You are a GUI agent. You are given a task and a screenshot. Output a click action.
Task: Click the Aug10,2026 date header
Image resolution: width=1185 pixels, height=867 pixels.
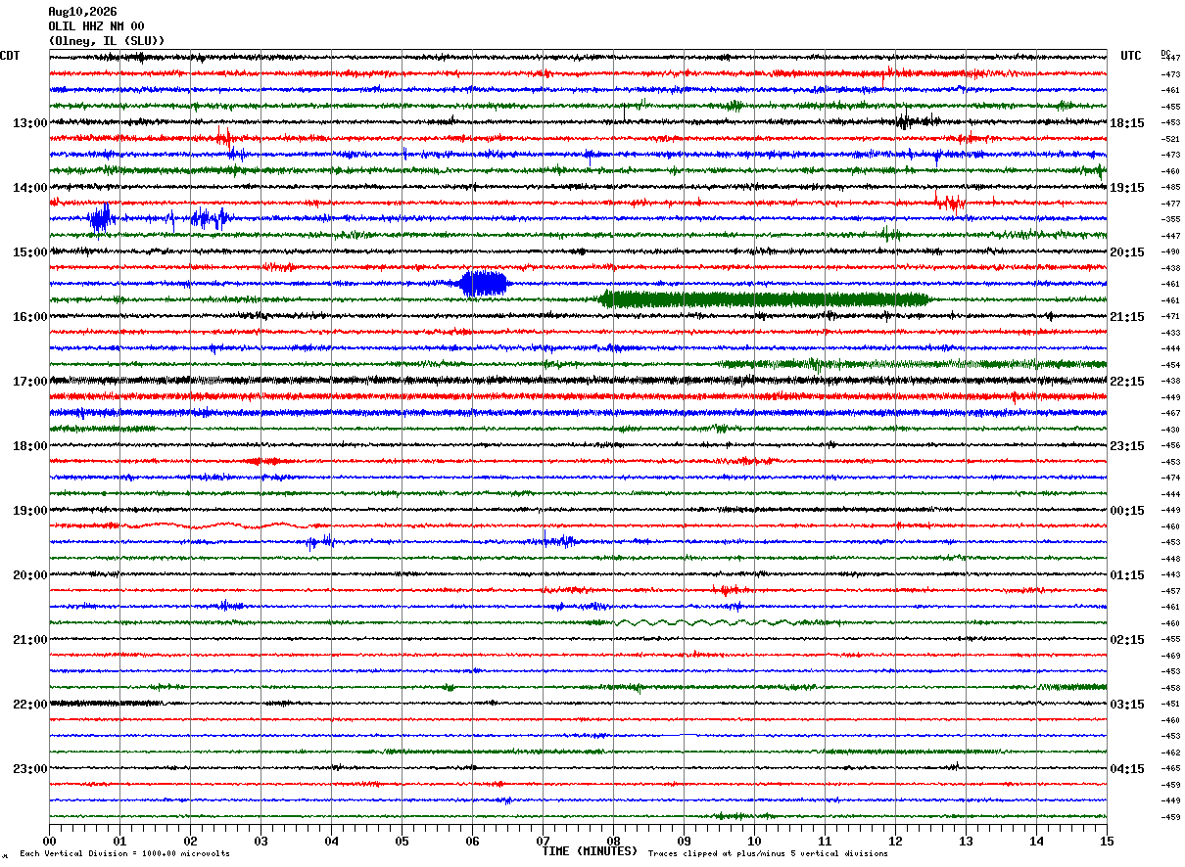pyautogui.click(x=82, y=12)
